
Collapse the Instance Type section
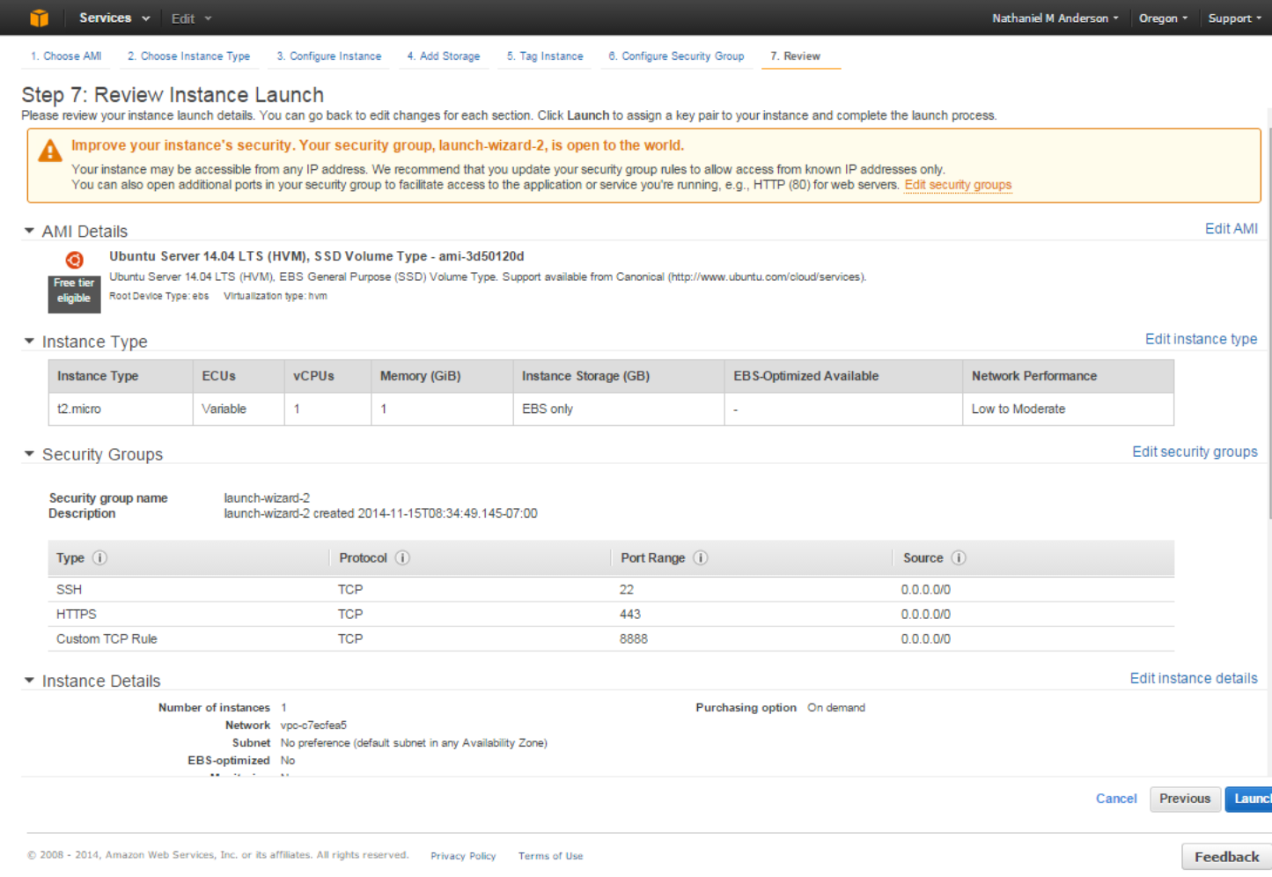[x=29, y=341]
